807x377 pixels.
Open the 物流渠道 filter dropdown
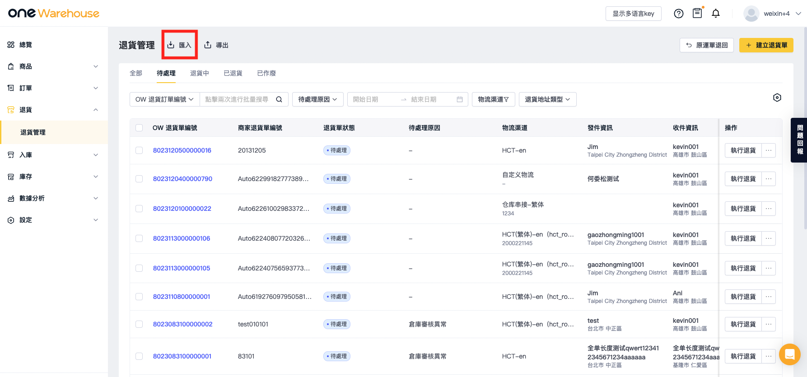click(494, 99)
